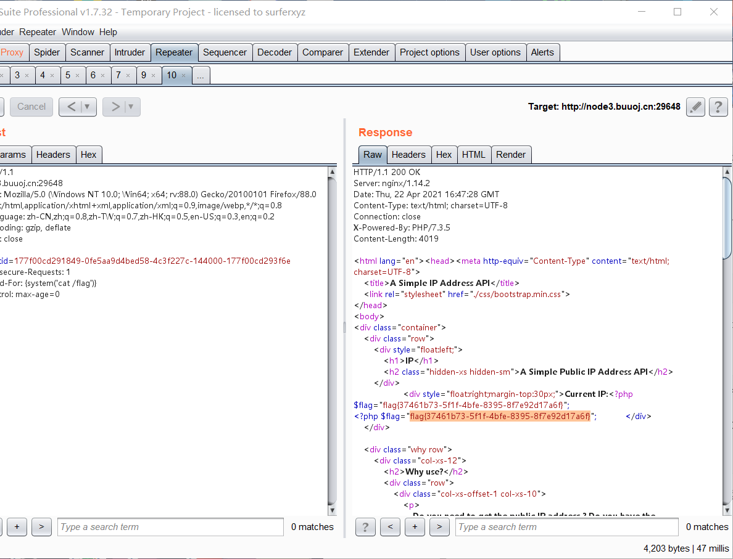Open the Project options tab

[x=429, y=52]
